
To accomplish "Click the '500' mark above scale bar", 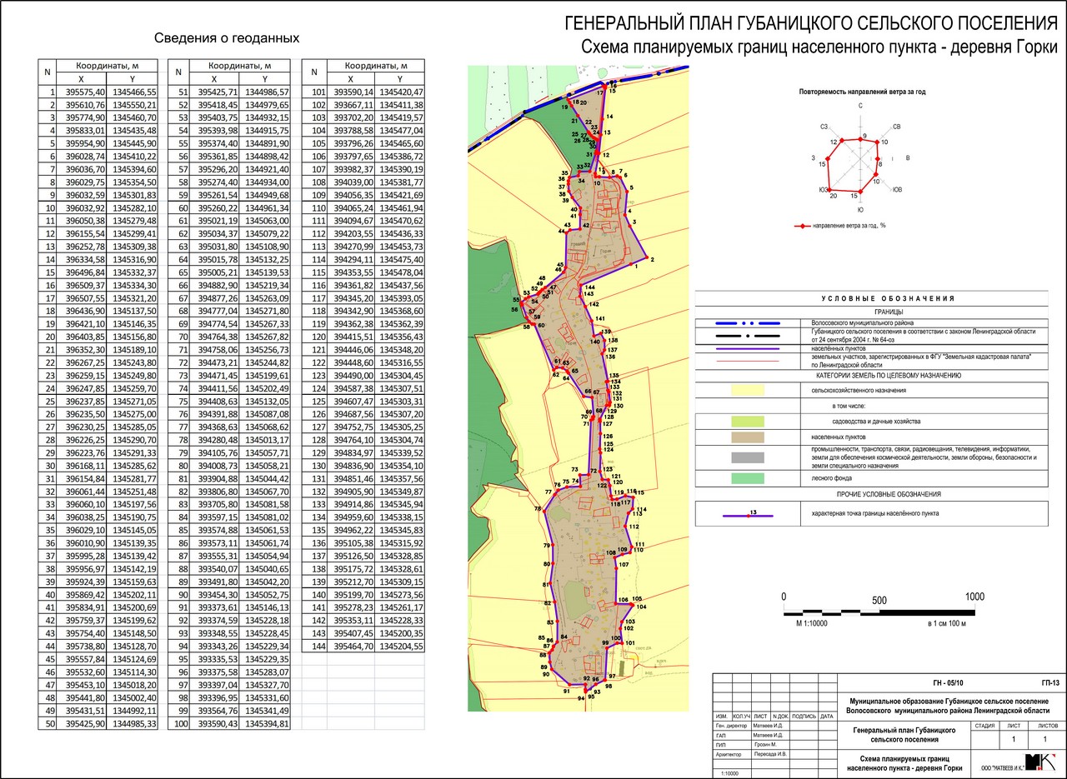I will coord(879,600).
